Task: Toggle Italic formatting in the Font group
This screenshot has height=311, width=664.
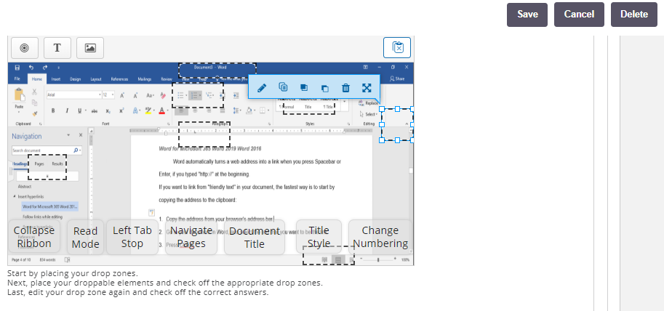Action: tap(66, 111)
